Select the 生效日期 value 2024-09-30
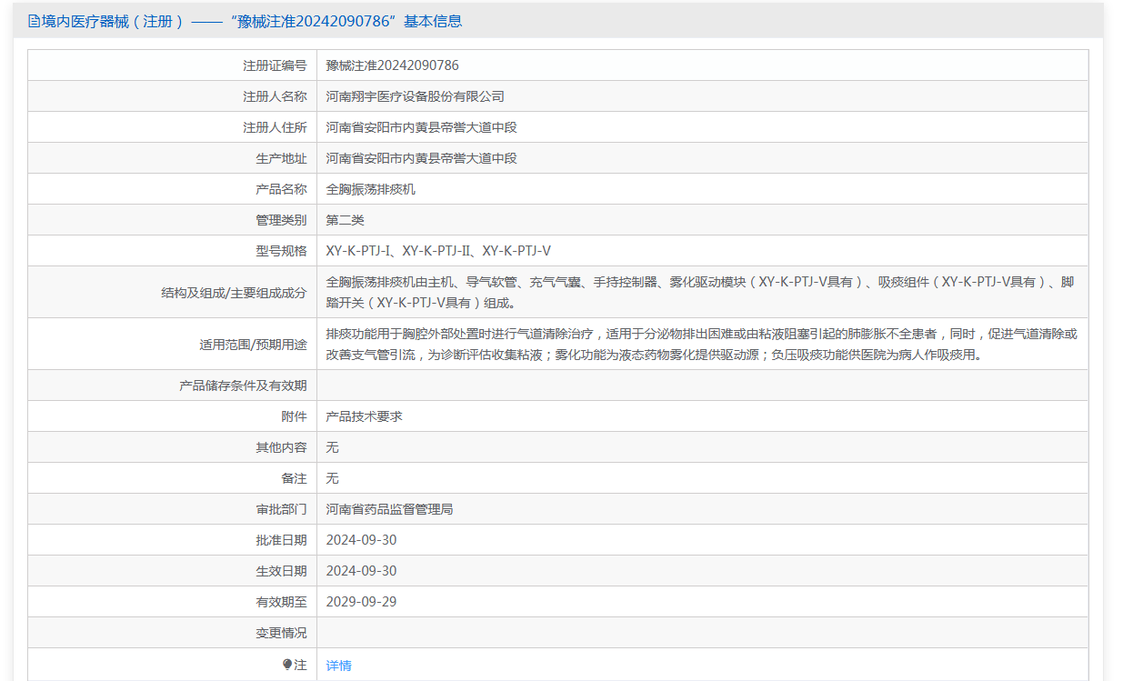The image size is (1143, 681). tap(362, 571)
